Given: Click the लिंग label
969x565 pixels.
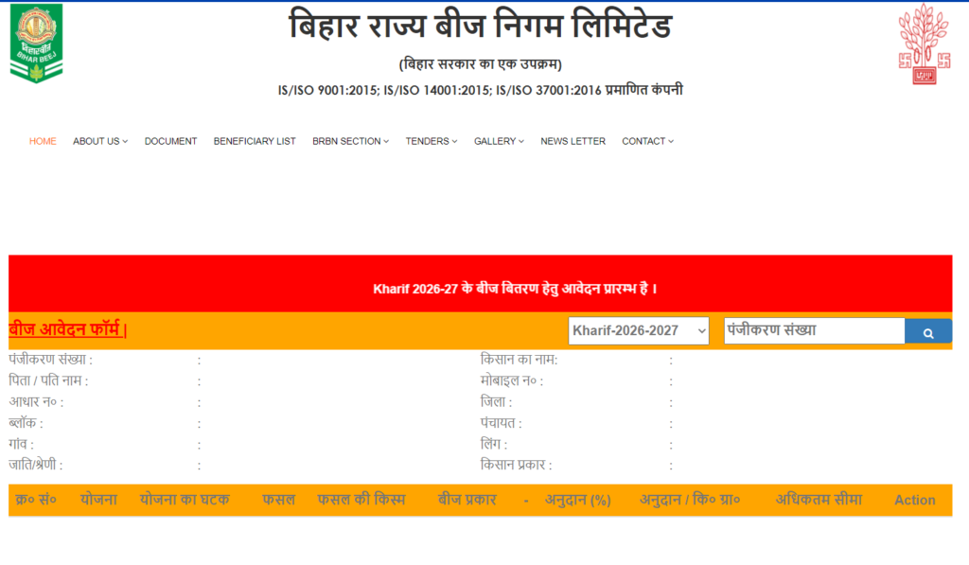Looking at the screenshot, I should (494, 444).
